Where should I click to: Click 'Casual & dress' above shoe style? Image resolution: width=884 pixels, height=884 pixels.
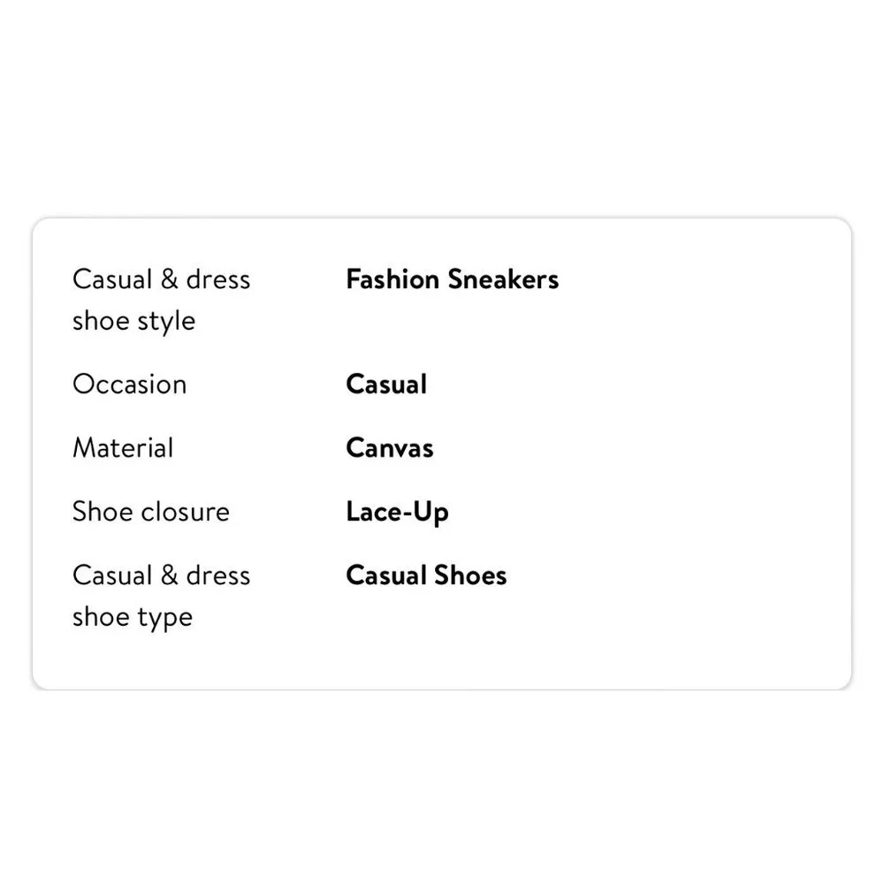161,279
